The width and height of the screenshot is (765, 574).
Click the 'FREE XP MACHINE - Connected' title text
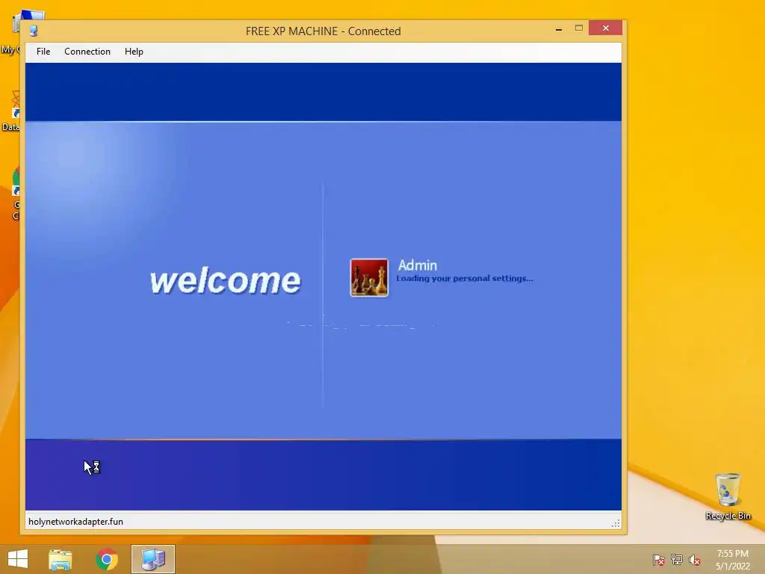click(323, 31)
